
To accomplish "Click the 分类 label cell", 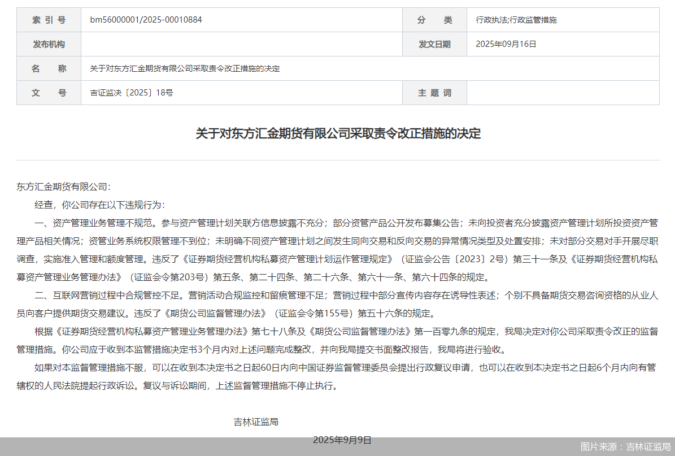I will [435, 20].
